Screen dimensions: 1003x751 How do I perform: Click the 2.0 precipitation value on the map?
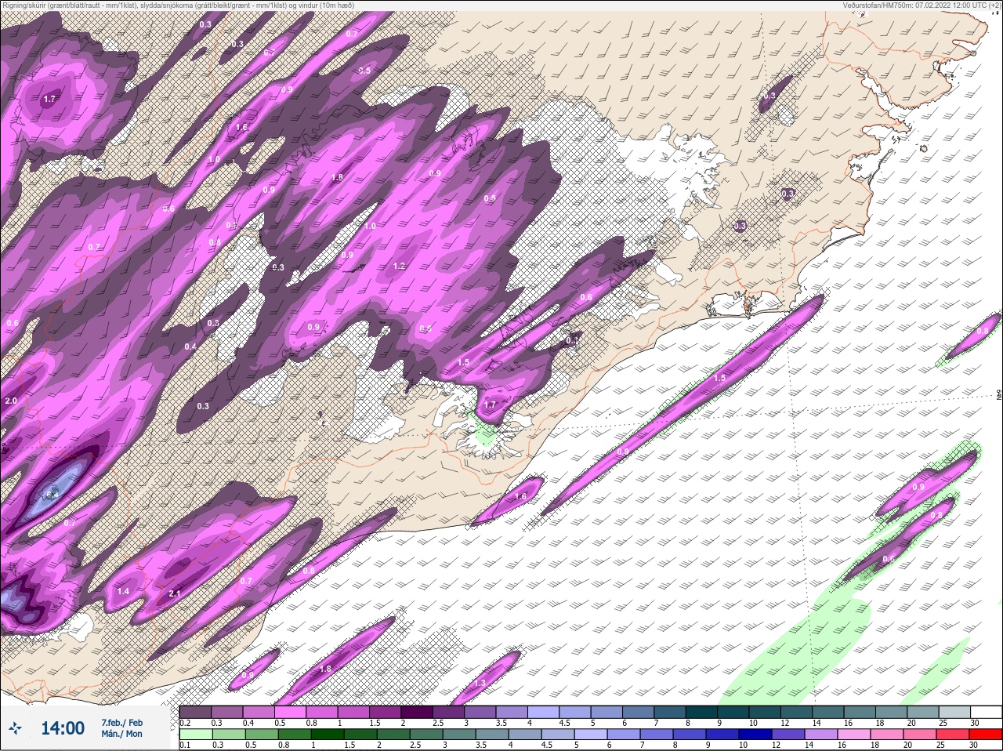(11, 401)
